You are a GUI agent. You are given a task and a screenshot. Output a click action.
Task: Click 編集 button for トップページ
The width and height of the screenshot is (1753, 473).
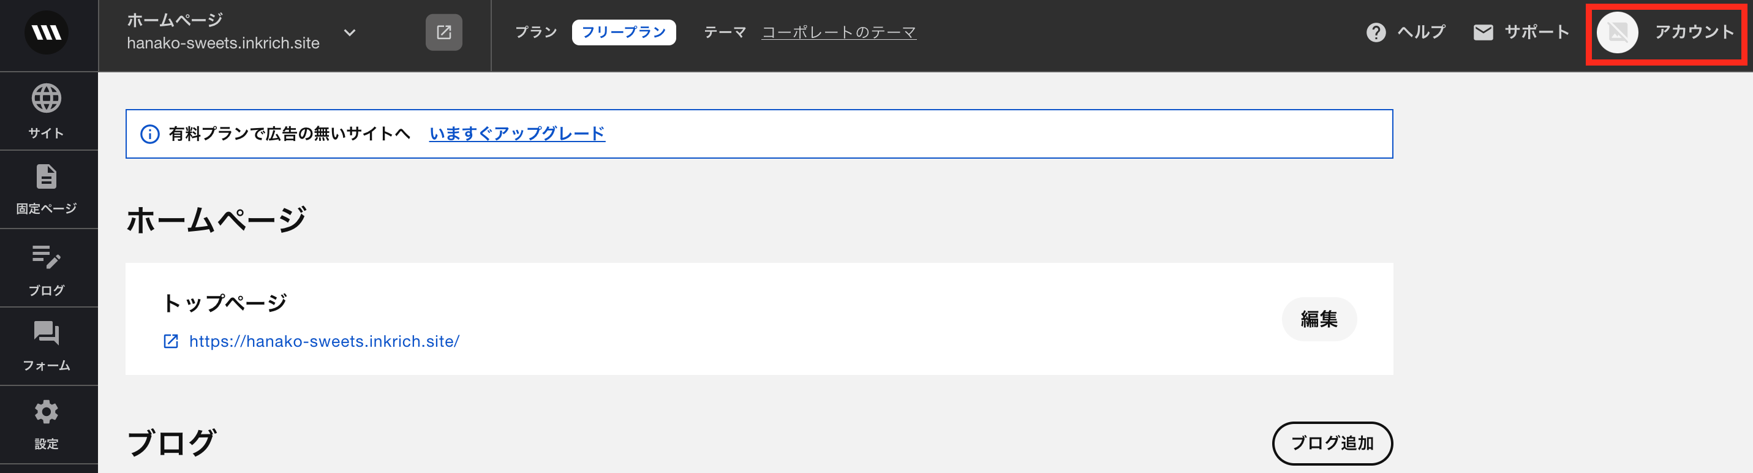[1319, 319]
